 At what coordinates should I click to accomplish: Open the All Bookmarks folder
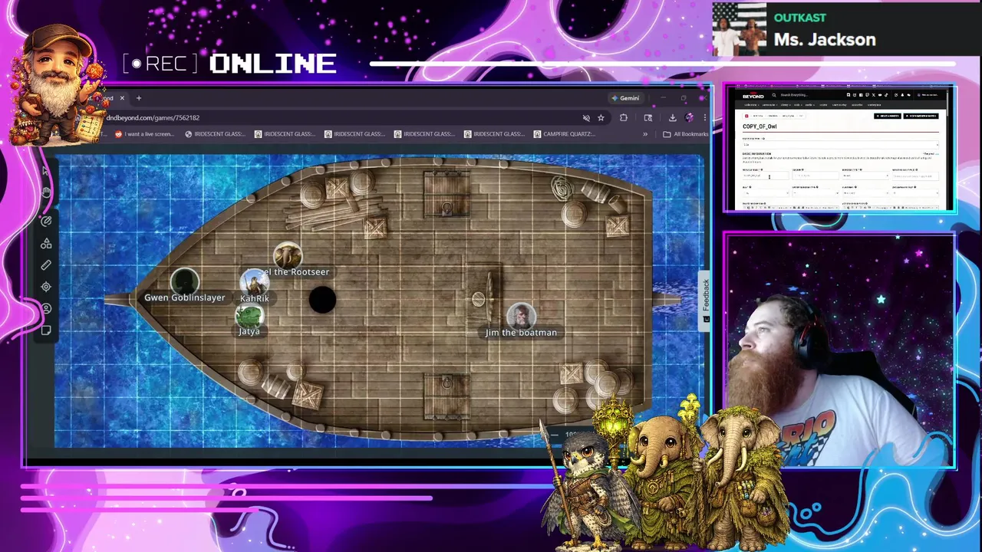[x=686, y=134]
